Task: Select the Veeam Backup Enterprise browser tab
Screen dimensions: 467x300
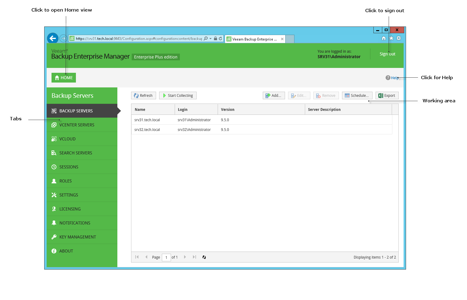Action: (x=255, y=39)
